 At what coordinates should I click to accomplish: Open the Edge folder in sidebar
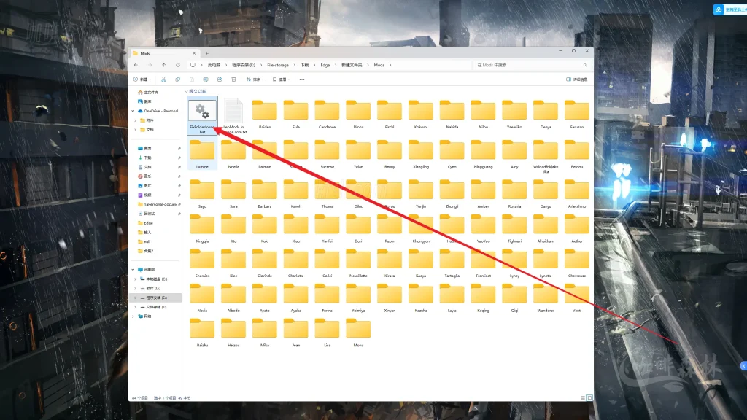tap(145, 223)
